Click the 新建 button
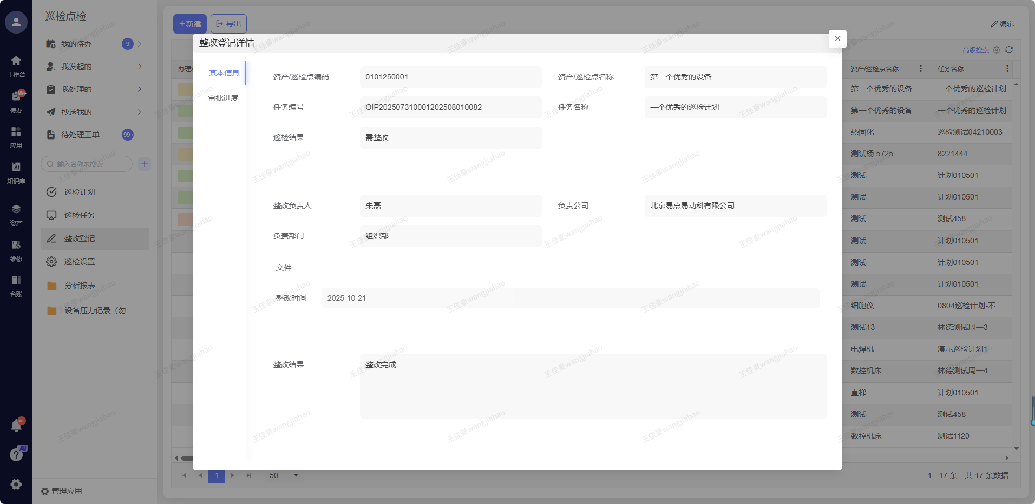 pos(190,24)
